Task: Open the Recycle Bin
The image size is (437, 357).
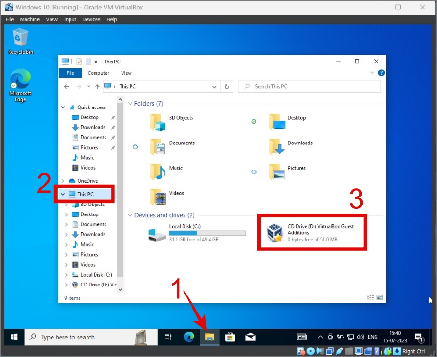Action: click(x=20, y=37)
